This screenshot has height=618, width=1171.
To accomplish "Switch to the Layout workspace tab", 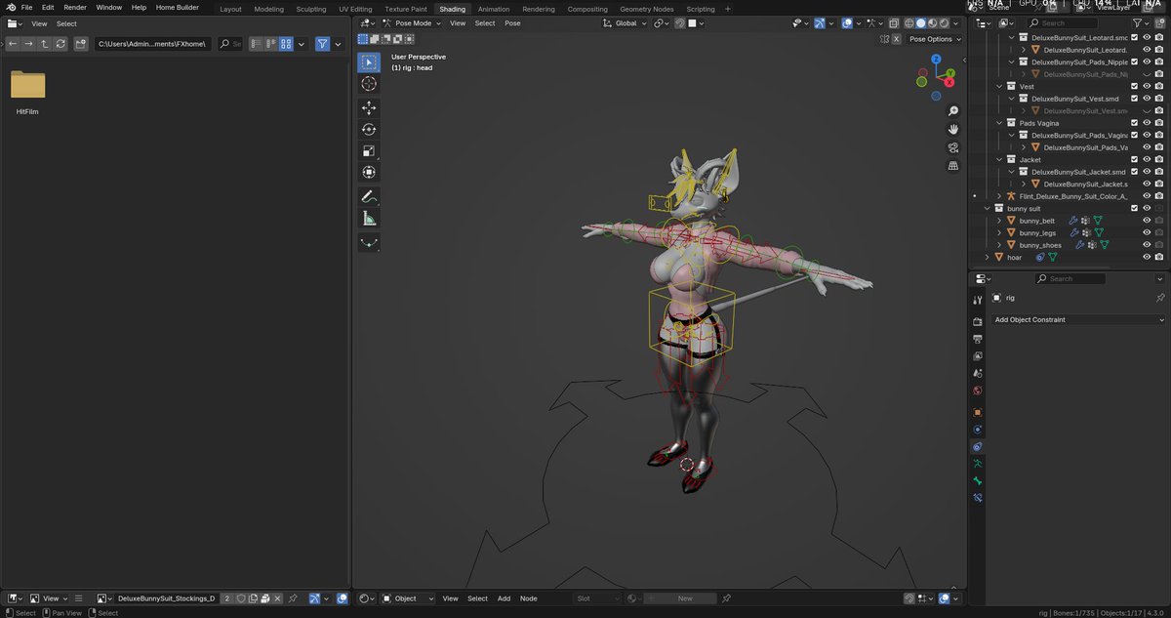I will pos(230,9).
